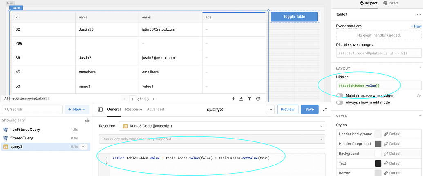Add a new row with the table plus icon

pyautogui.click(x=234, y=99)
